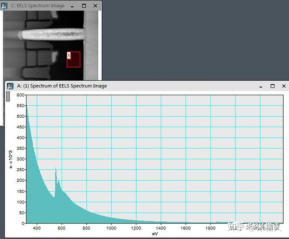Select the red ROI rectangle on image
The image size is (289, 239).
74,60
